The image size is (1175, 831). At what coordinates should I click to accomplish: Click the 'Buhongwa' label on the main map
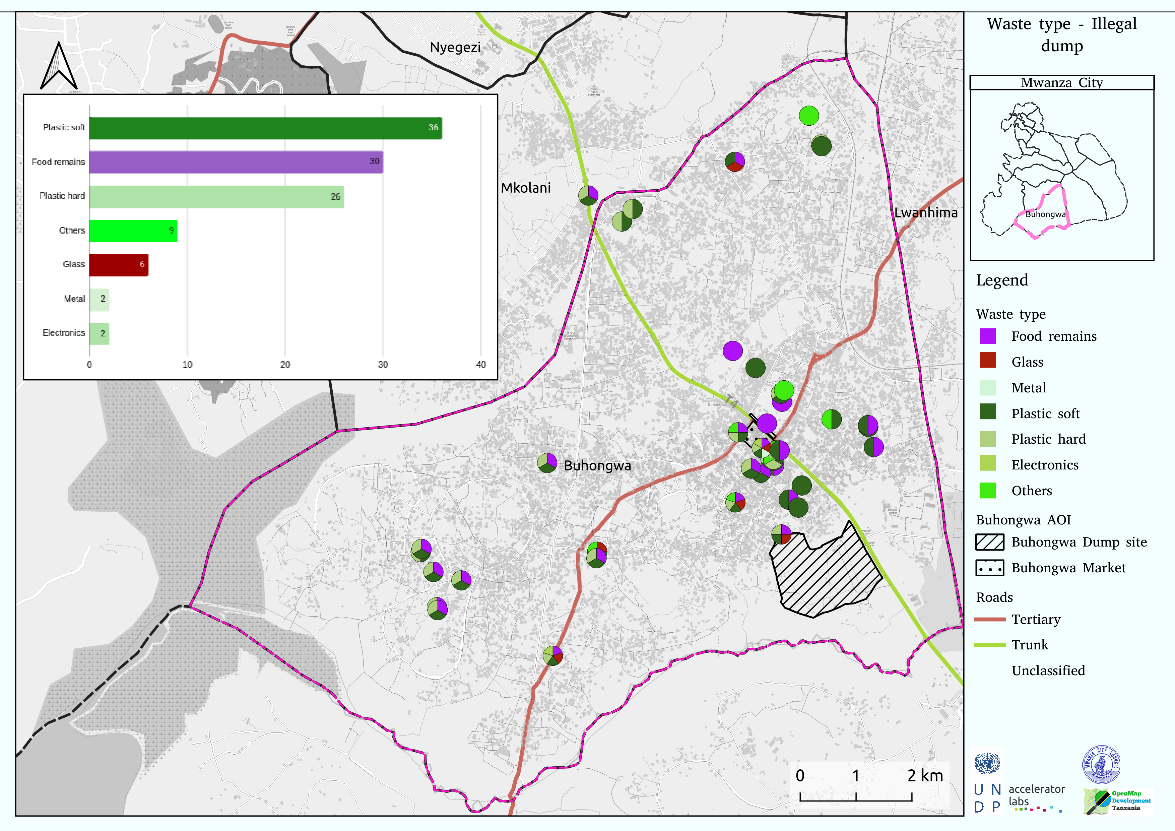[597, 466]
